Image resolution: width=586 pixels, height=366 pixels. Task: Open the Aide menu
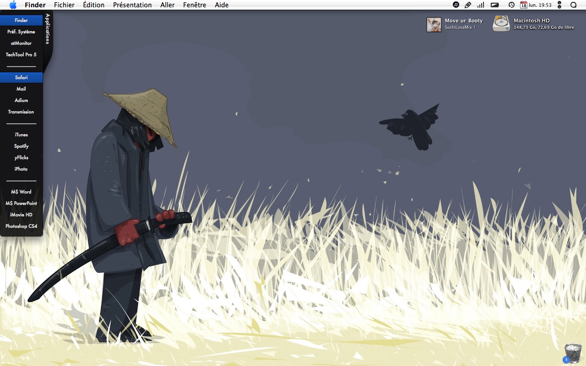(x=222, y=5)
